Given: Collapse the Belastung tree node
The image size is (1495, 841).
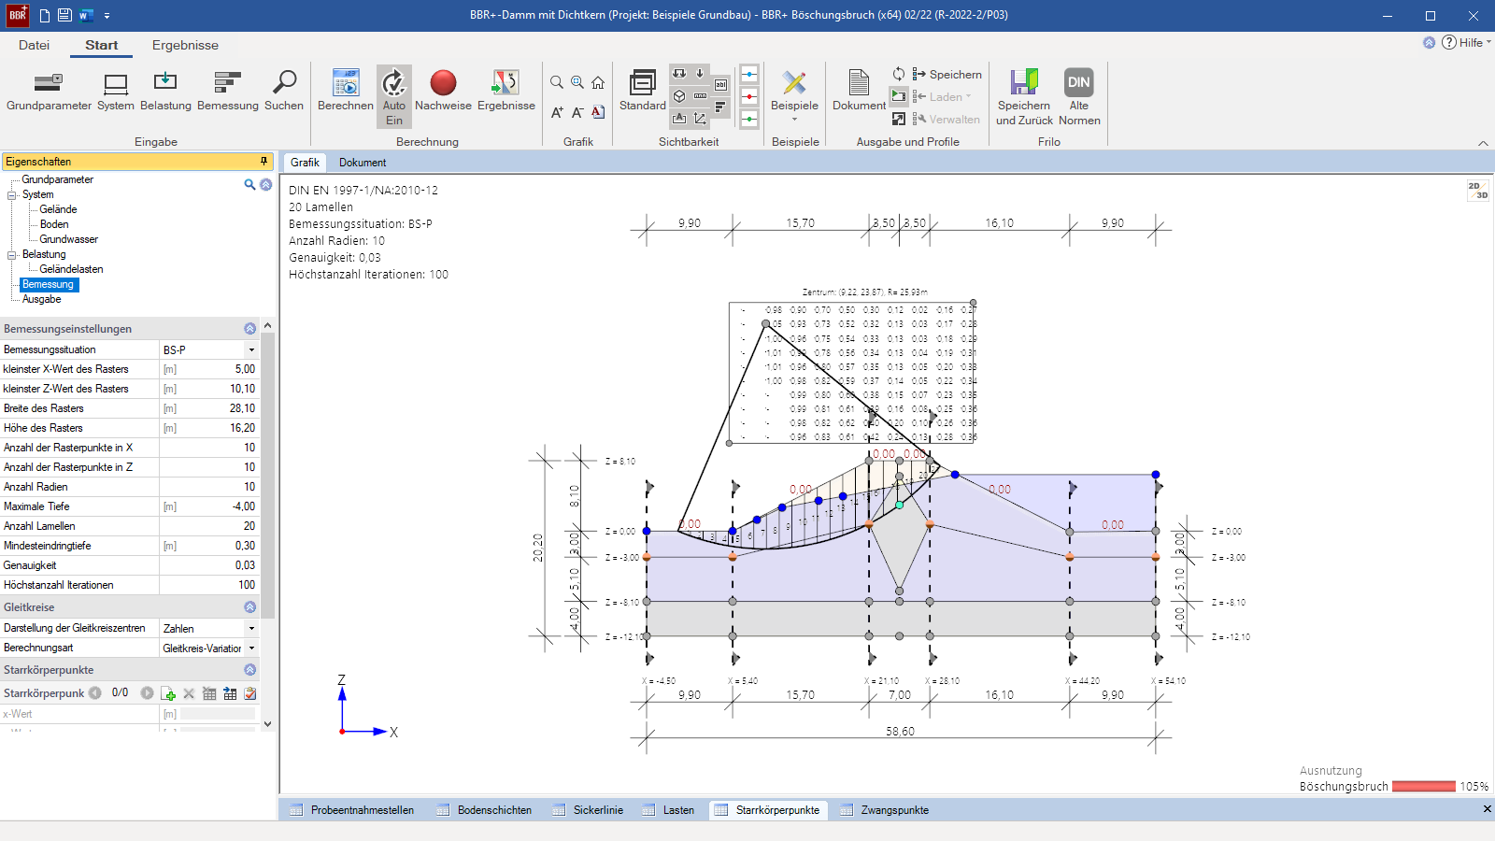Looking at the screenshot, I should (x=12, y=255).
